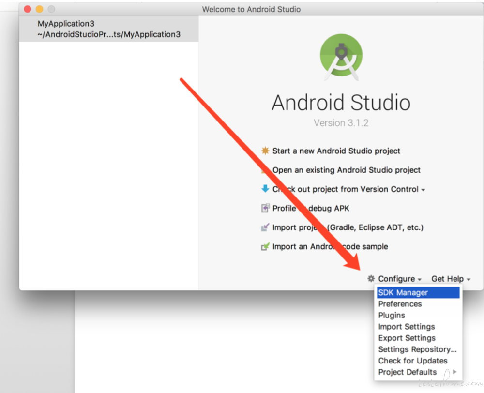Screen dimensions: 484x393
Task: Click the star icon beside Start a new project
Action: pos(265,151)
